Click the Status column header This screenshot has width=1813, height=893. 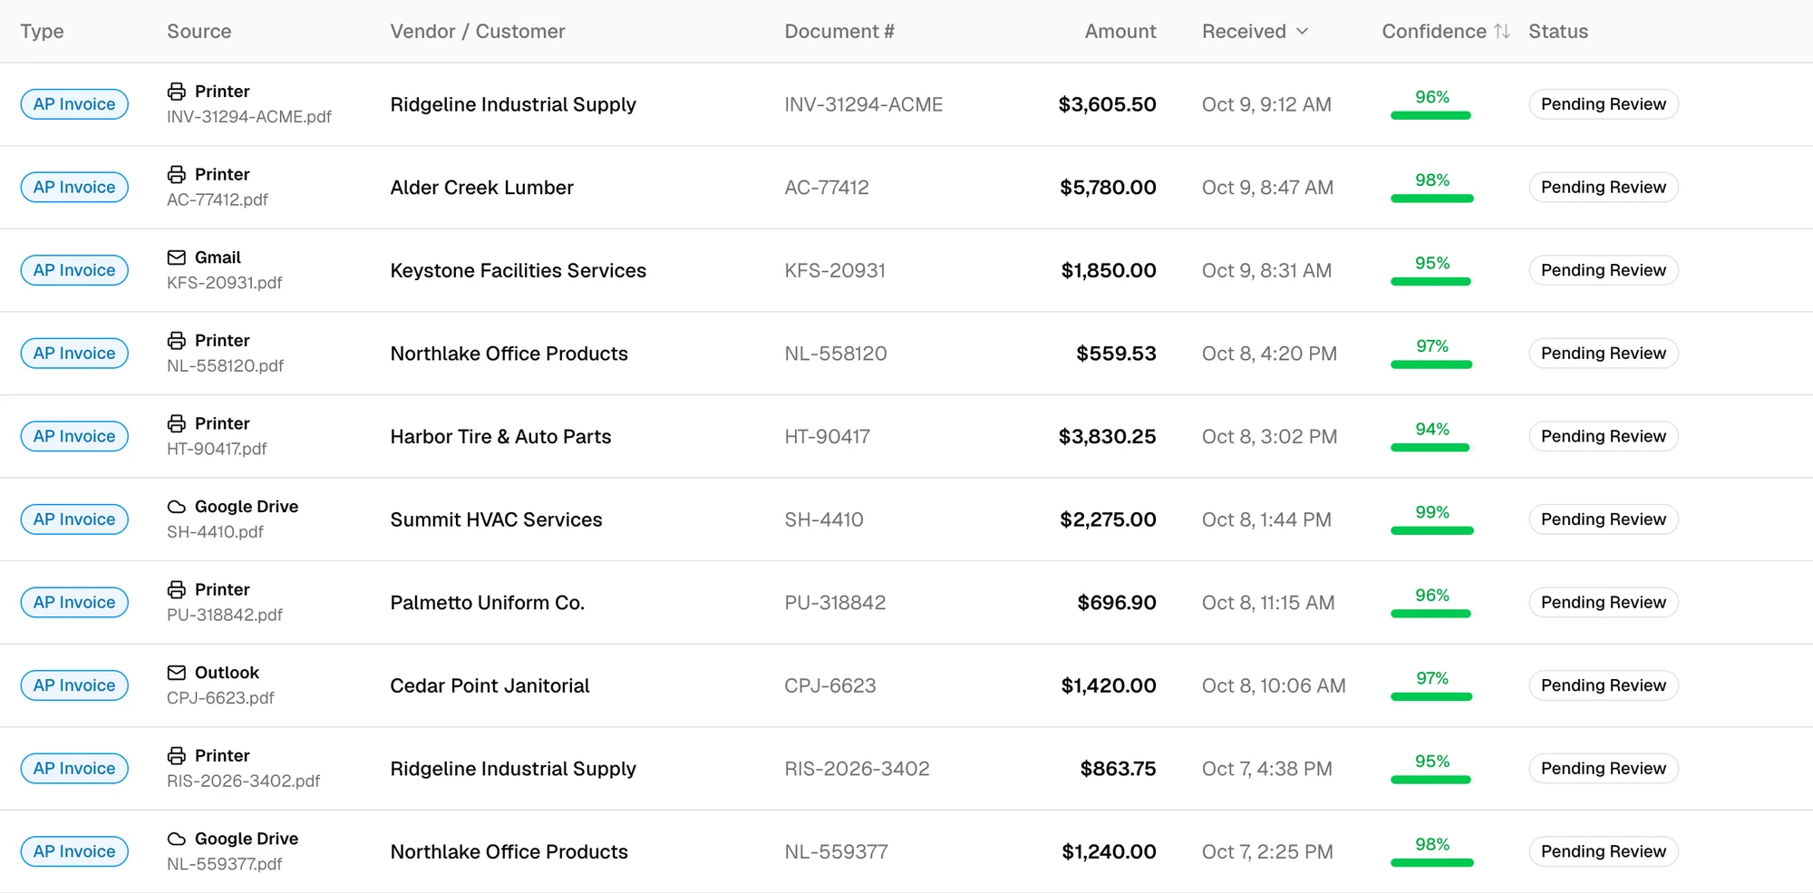pyautogui.click(x=1558, y=31)
